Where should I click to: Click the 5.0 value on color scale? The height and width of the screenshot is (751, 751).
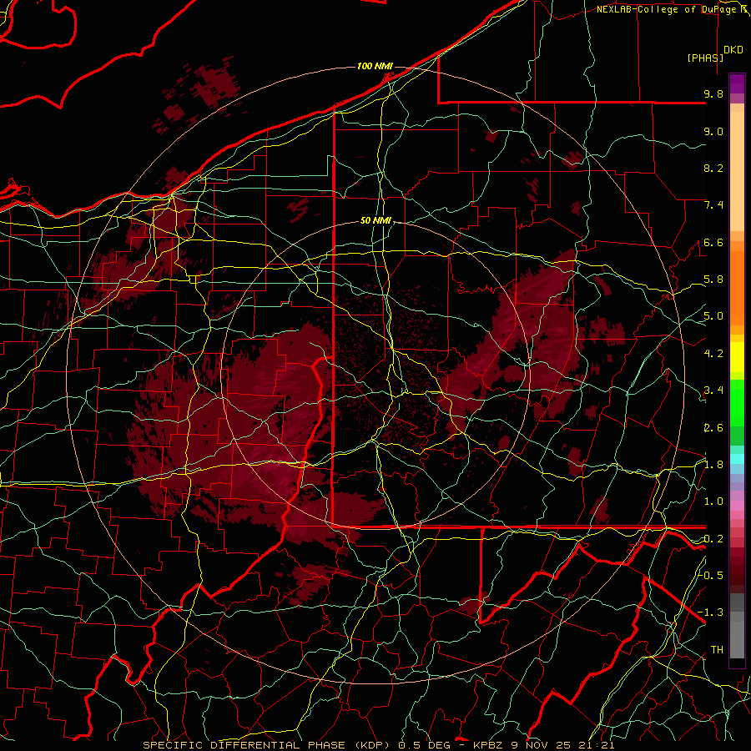click(x=713, y=316)
